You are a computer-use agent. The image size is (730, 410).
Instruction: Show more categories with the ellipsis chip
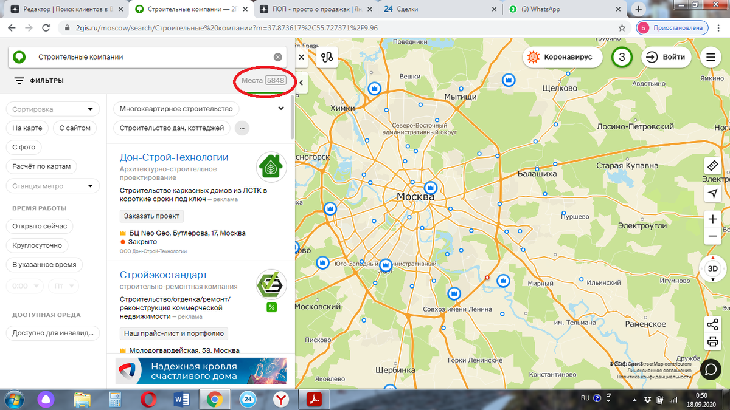pyautogui.click(x=242, y=128)
